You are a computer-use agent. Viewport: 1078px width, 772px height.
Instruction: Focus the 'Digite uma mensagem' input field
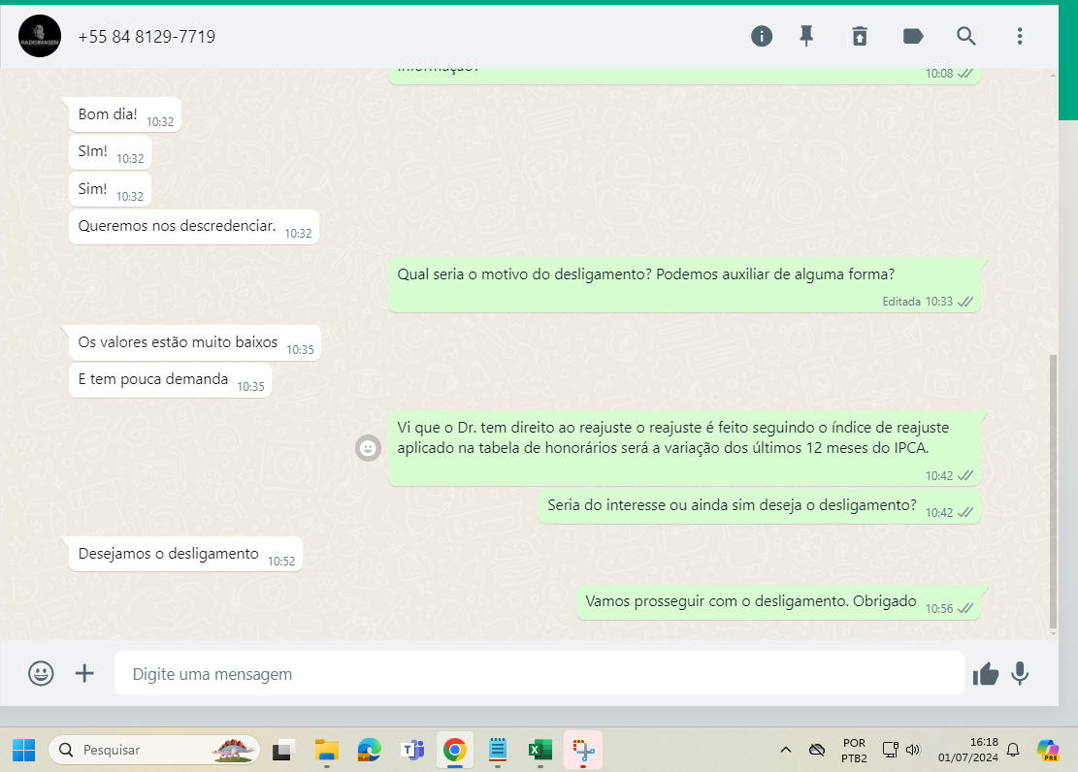pyautogui.click(x=539, y=674)
